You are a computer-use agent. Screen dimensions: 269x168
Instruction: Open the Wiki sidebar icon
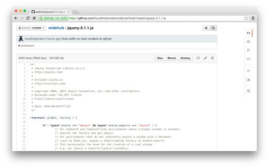(x=248, y=59)
